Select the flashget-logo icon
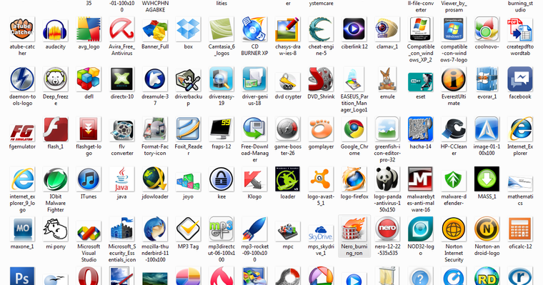Viewport: 543px width, 285px height. pos(89,129)
